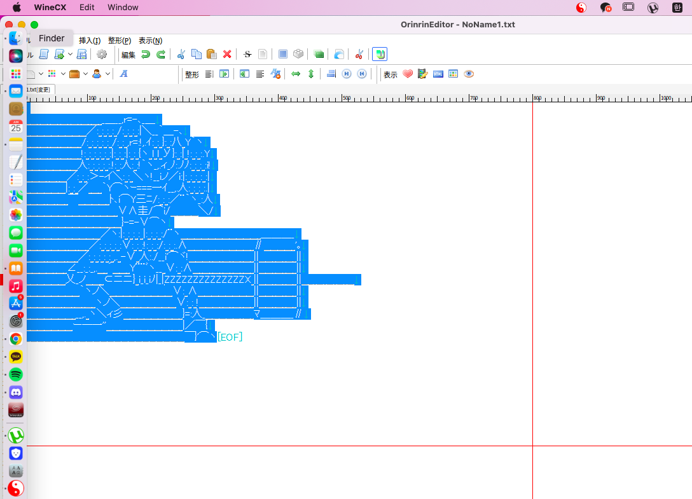Click the copy documents icon
The width and height of the screenshot is (692, 499).
[197, 55]
